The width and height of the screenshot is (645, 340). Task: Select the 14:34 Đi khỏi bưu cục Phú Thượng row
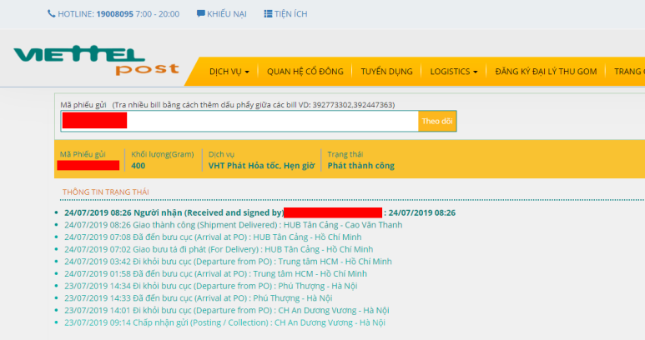[210, 286]
